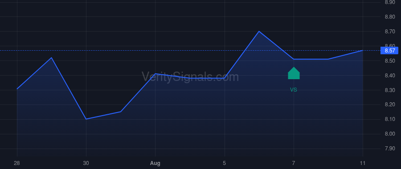The image size is (401, 169).
Task: Click the 7.90 price axis label
Action: [390, 149]
